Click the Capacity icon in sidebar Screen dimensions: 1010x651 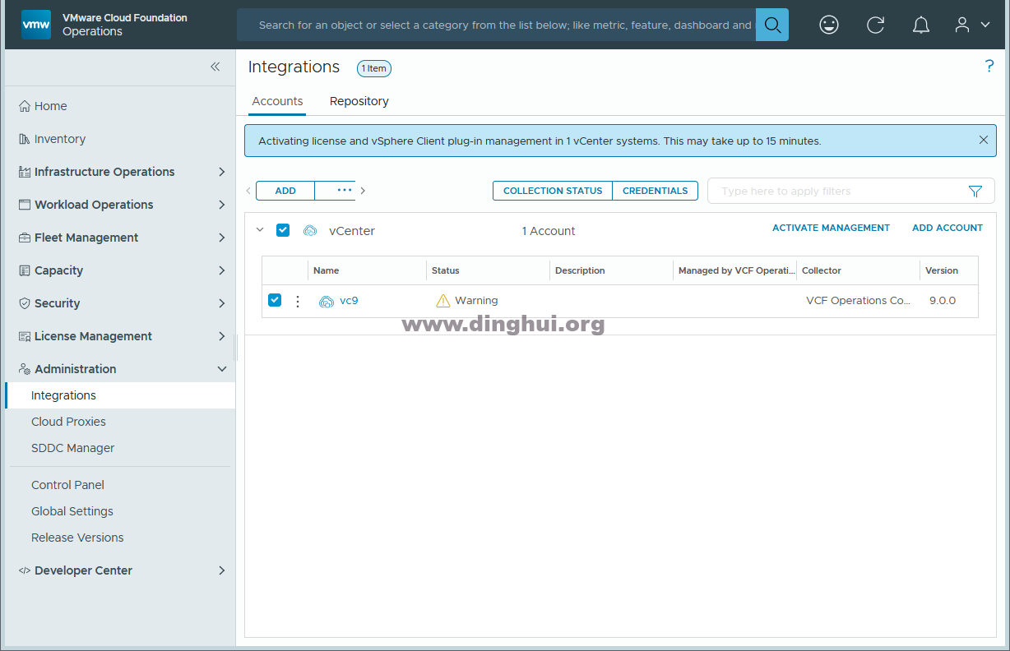pyautogui.click(x=25, y=270)
